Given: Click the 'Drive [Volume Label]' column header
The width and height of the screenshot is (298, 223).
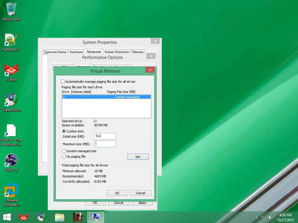Looking at the screenshot, I should (x=77, y=92).
